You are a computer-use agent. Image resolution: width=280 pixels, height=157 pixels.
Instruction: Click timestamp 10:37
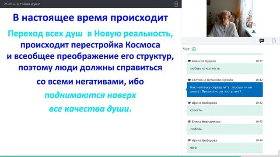tap(259, 61)
